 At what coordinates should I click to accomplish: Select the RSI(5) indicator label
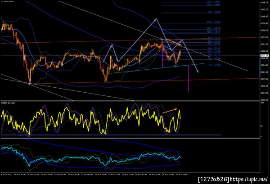pyautogui.click(x=8, y=103)
